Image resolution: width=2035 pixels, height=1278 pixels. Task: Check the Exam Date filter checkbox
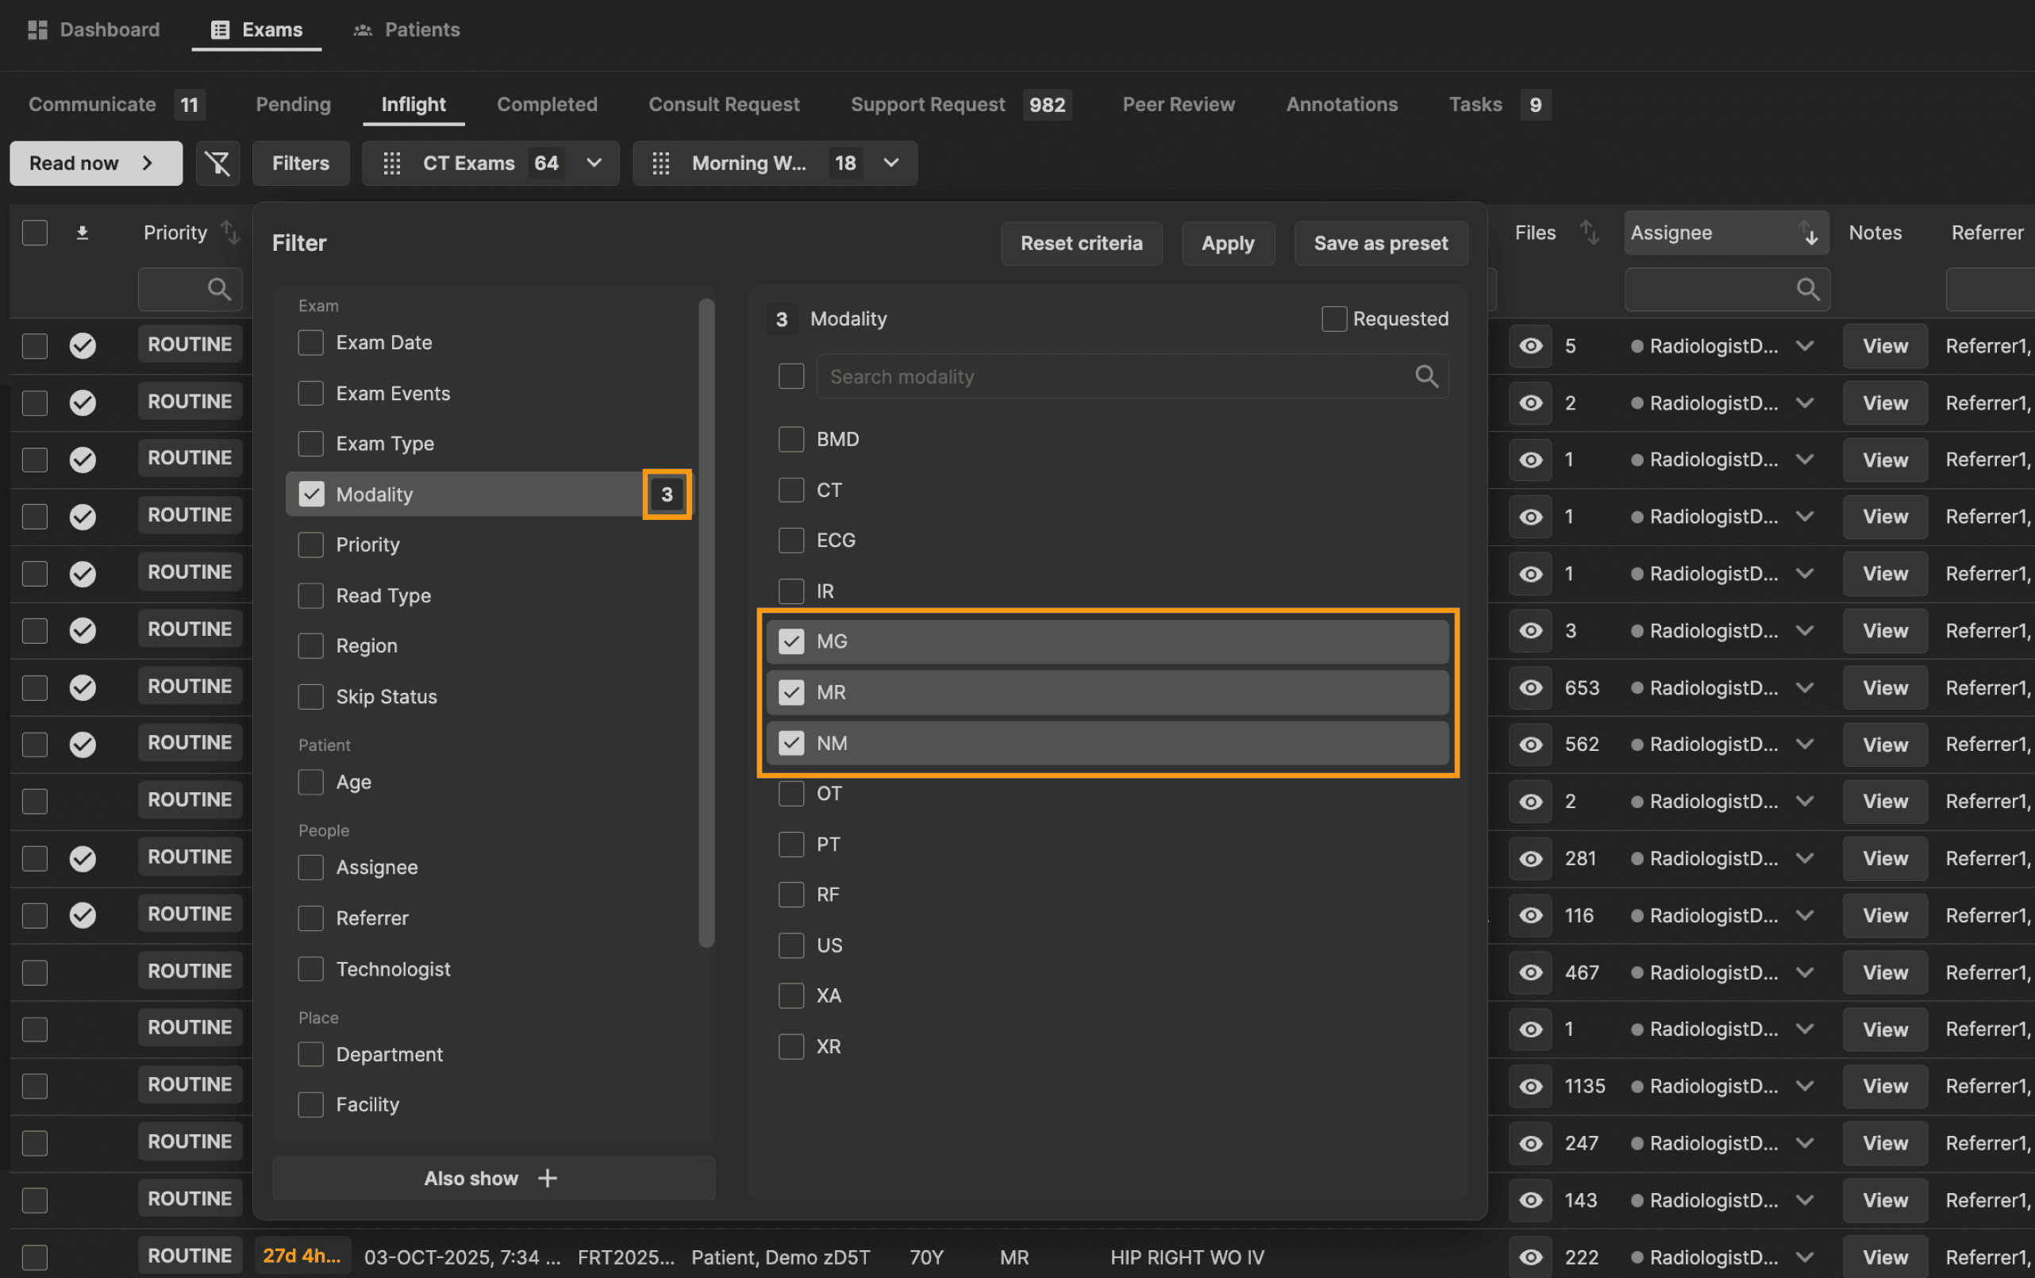coord(311,342)
